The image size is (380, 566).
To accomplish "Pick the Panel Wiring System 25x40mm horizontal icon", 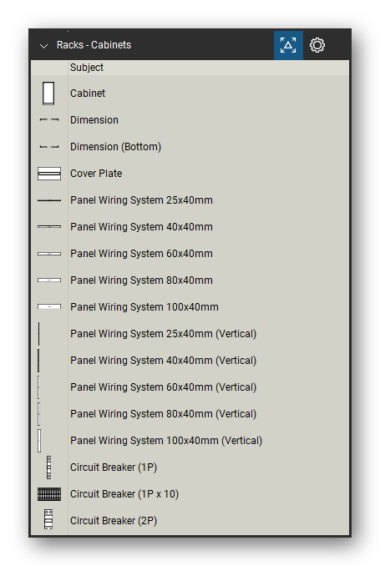I will (49, 200).
